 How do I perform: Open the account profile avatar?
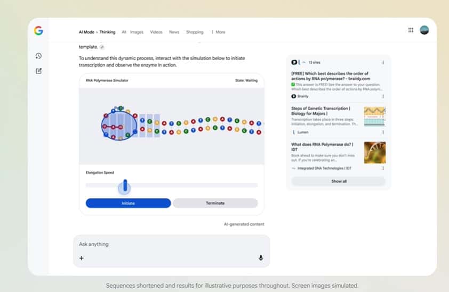[424, 30]
